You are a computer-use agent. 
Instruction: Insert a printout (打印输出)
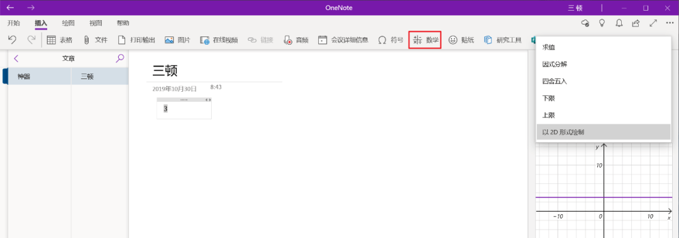tap(136, 40)
